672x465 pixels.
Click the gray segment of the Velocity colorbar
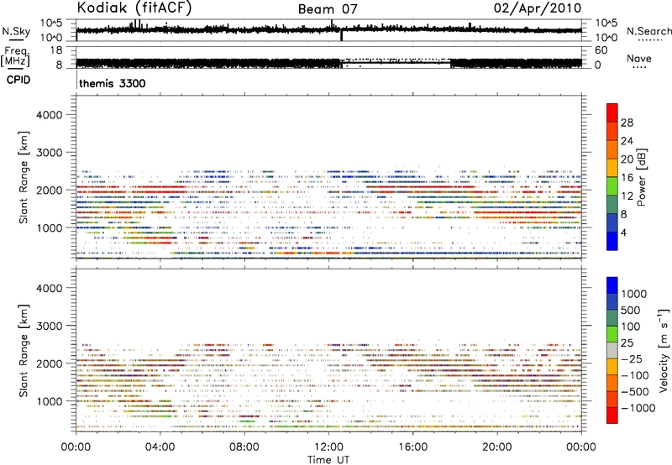[x=612, y=350]
